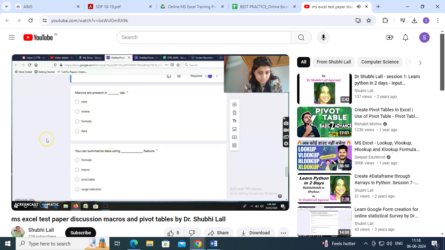The height and width of the screenshot is (250, 445).
Task: Open the YouTube hamburger guide menu
Action: pyautogui.click(x=12, y=37)
